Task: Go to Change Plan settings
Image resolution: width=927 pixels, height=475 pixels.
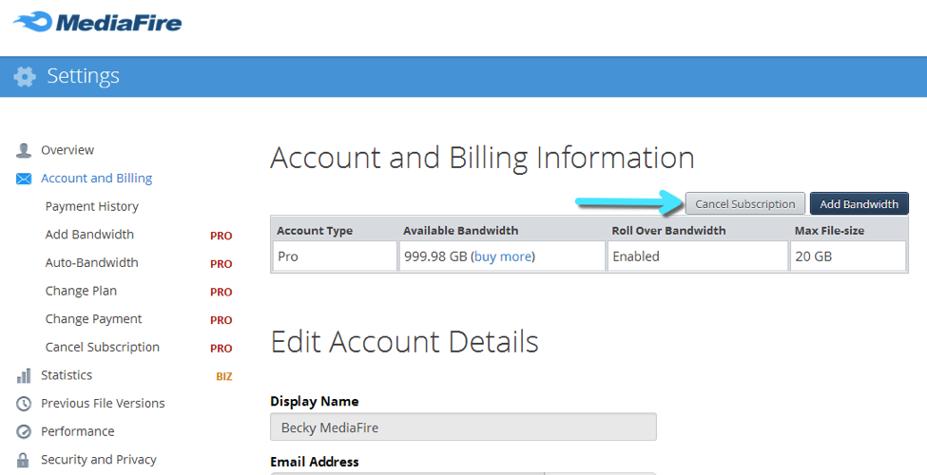Action: 81,291
